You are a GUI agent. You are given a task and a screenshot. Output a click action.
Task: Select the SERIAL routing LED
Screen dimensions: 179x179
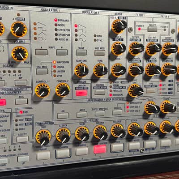pyautogui.click(x=111, y=87)
